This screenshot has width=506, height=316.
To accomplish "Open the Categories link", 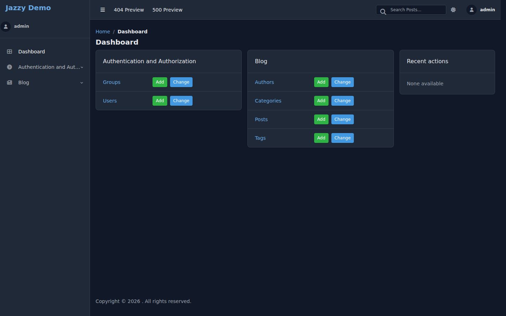I will [x=268, y=101].
